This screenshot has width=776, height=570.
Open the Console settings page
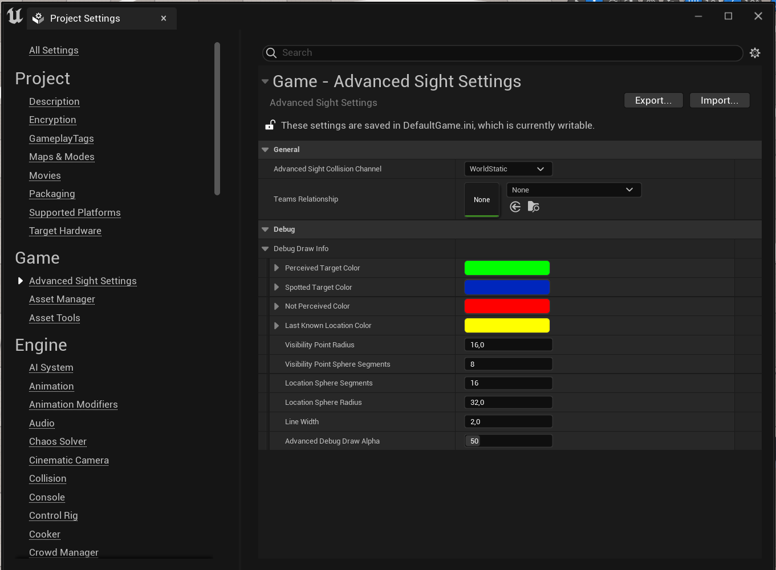[x=47, y=497]
